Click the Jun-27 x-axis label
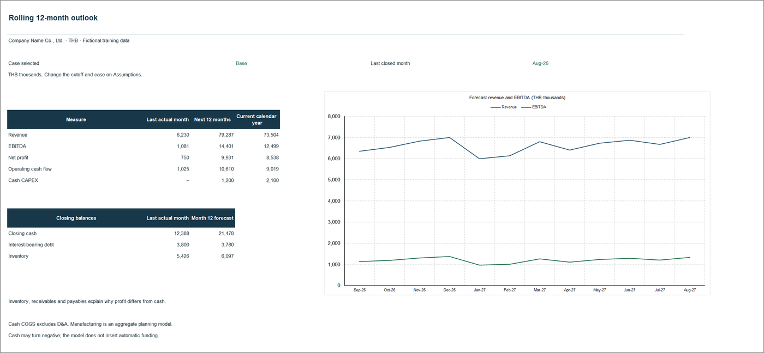The image size is (764, 353). pyautogui.click(x=630, y=290)
